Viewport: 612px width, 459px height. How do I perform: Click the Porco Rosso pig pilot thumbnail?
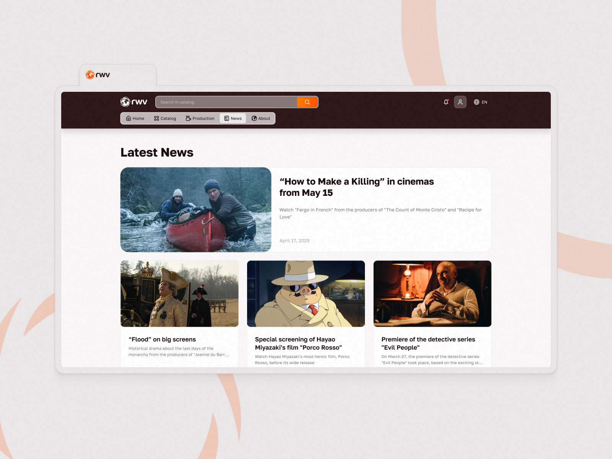pos(306,294)
